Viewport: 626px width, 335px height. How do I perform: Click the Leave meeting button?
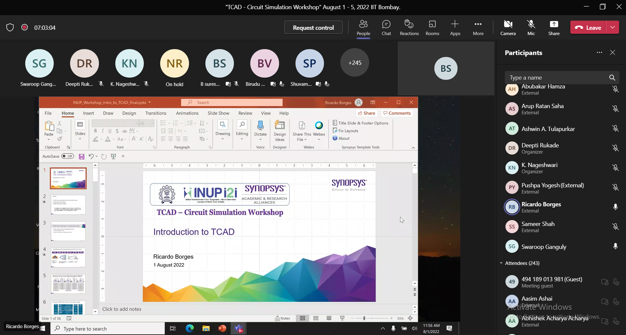click(x=588, y=28)
